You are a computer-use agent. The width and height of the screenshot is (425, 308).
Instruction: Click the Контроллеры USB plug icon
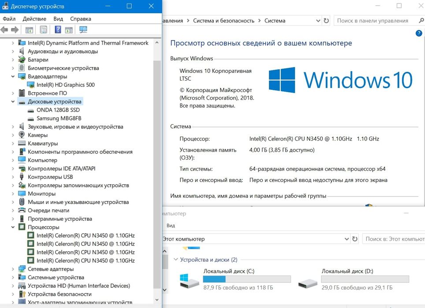point(22,177)
